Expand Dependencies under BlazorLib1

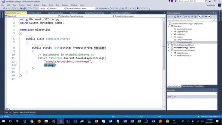point(171,32)
